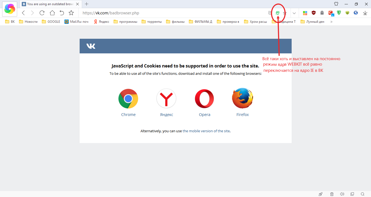Open the Opera download link

click(x=204, y=115)
